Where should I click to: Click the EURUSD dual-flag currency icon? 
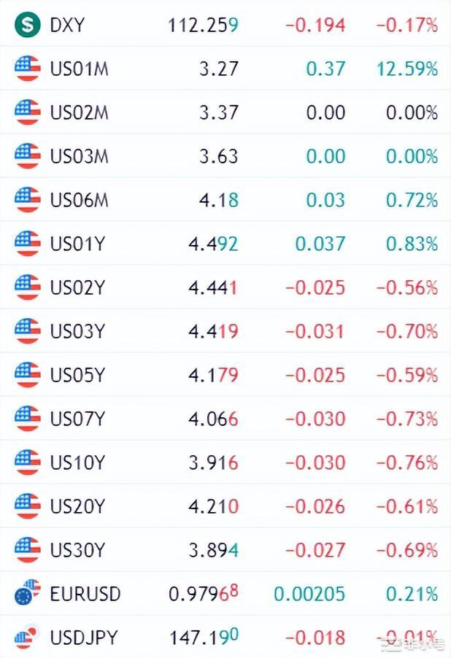pyautogui.click(x=27, y=593)
